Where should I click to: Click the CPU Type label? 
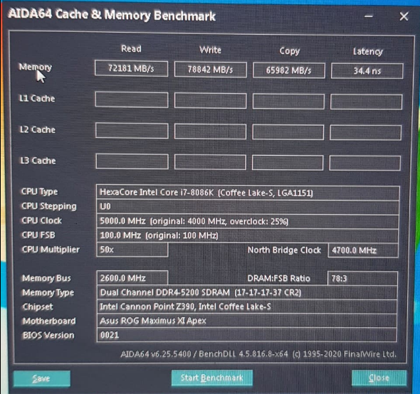(x=39, y=192)
